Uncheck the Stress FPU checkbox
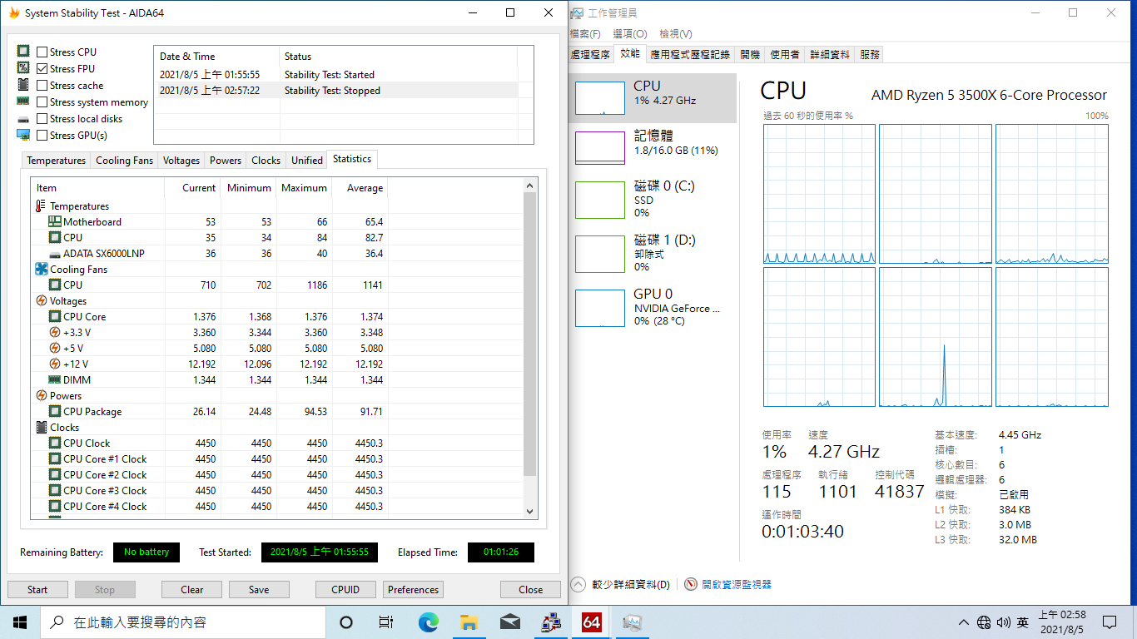The width and height of the screenshot is (1137, 639). click(42, 68)
